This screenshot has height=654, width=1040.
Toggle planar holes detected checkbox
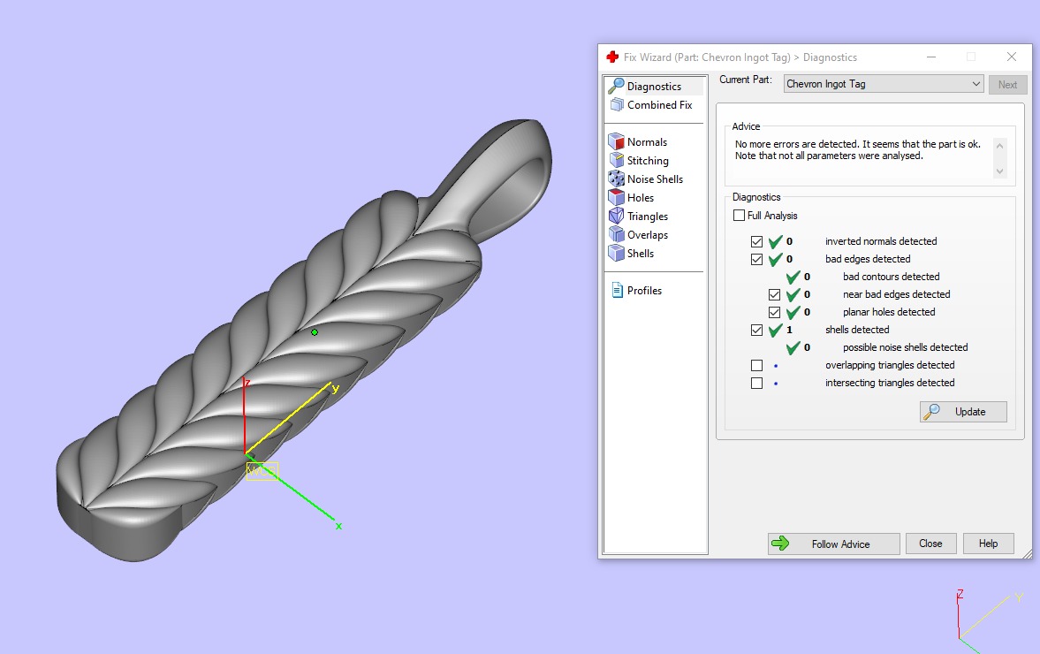click(774, 312)
